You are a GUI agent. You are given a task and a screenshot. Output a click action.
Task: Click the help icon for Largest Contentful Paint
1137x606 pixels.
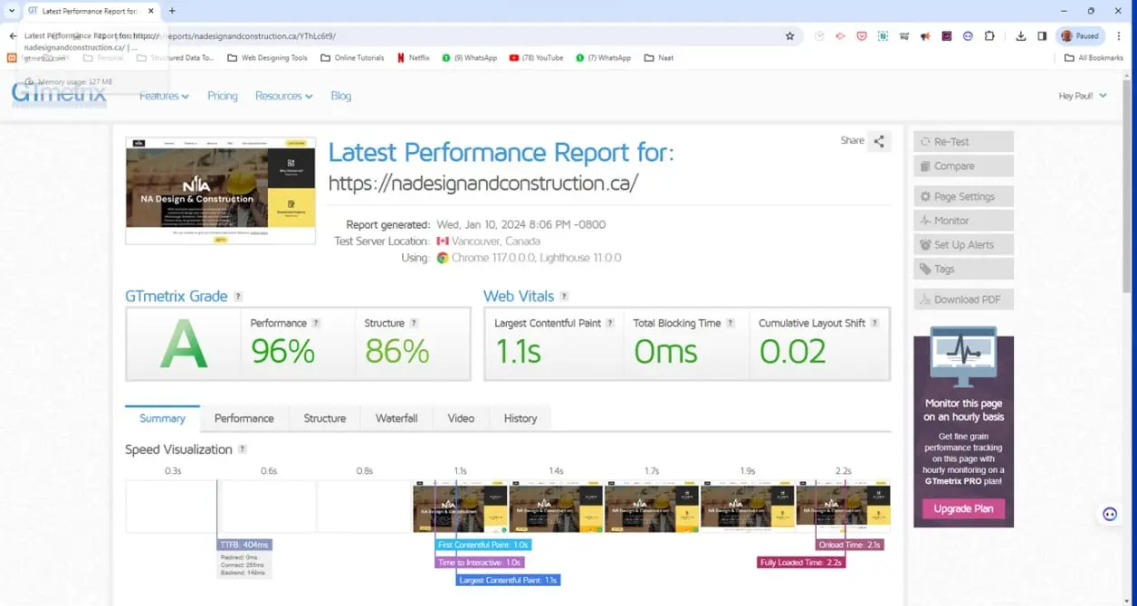coord(610,323)
